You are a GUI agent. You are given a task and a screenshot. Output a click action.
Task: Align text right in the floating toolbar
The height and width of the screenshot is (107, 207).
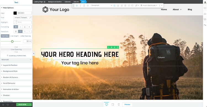(x=122, y=5)
